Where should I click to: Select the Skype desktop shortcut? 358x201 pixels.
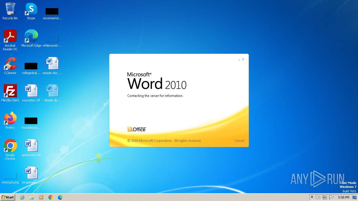click(31, 11)
